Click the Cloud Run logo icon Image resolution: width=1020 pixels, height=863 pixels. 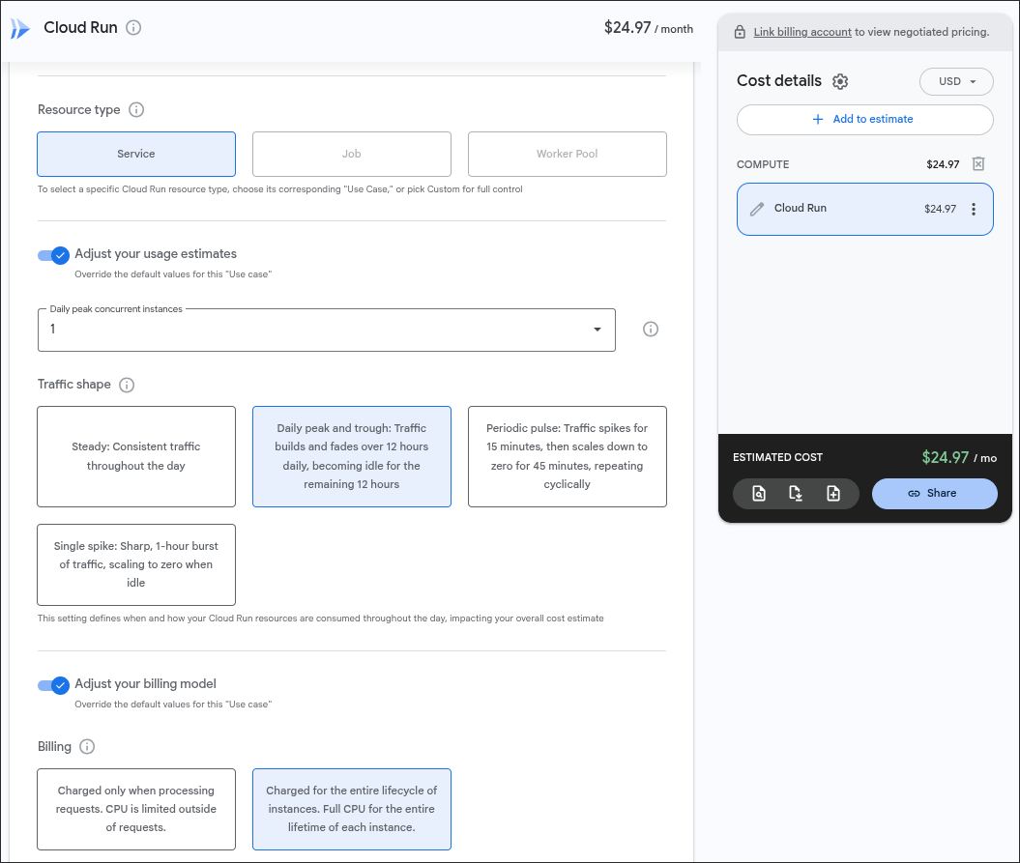(x=19, y=28)
